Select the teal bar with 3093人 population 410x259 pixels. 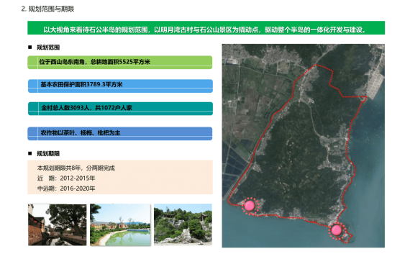(120, 109)
